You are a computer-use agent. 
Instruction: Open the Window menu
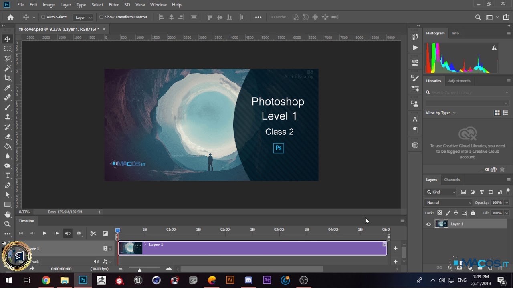(158, 5)
